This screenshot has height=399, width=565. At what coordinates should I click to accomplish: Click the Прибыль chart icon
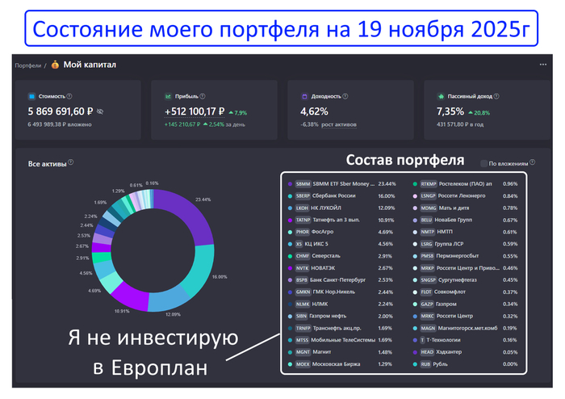pos(169,95)
